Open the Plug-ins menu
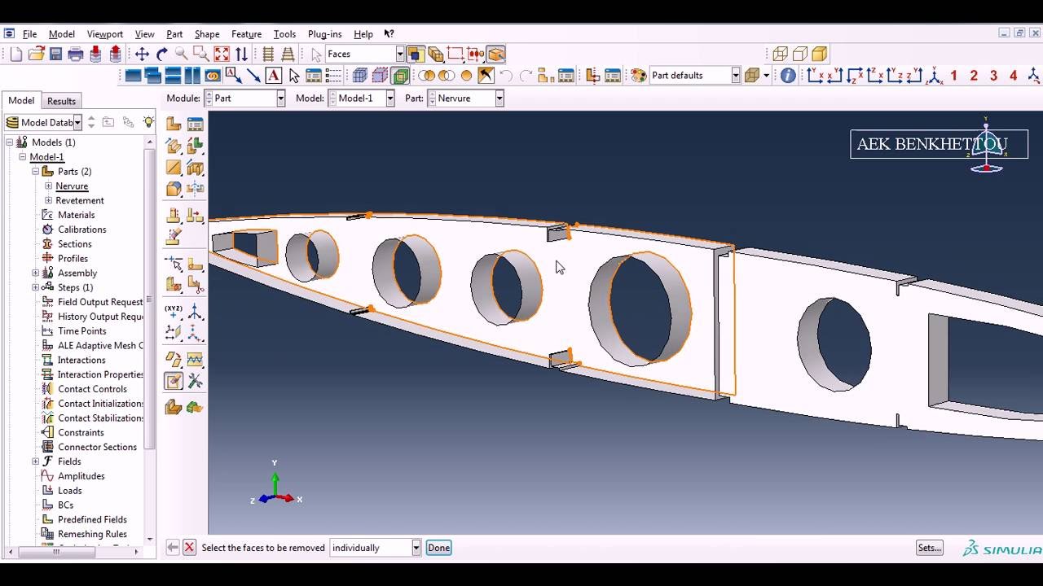Screen dimensions: 1043x586 (324, 34)
